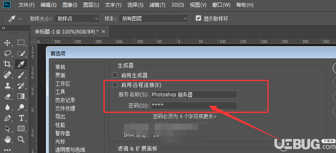The image size is (336, 153).
Task: Select the Horizontal Type tool
Action: pyautogui.click(x=21, y=118)
